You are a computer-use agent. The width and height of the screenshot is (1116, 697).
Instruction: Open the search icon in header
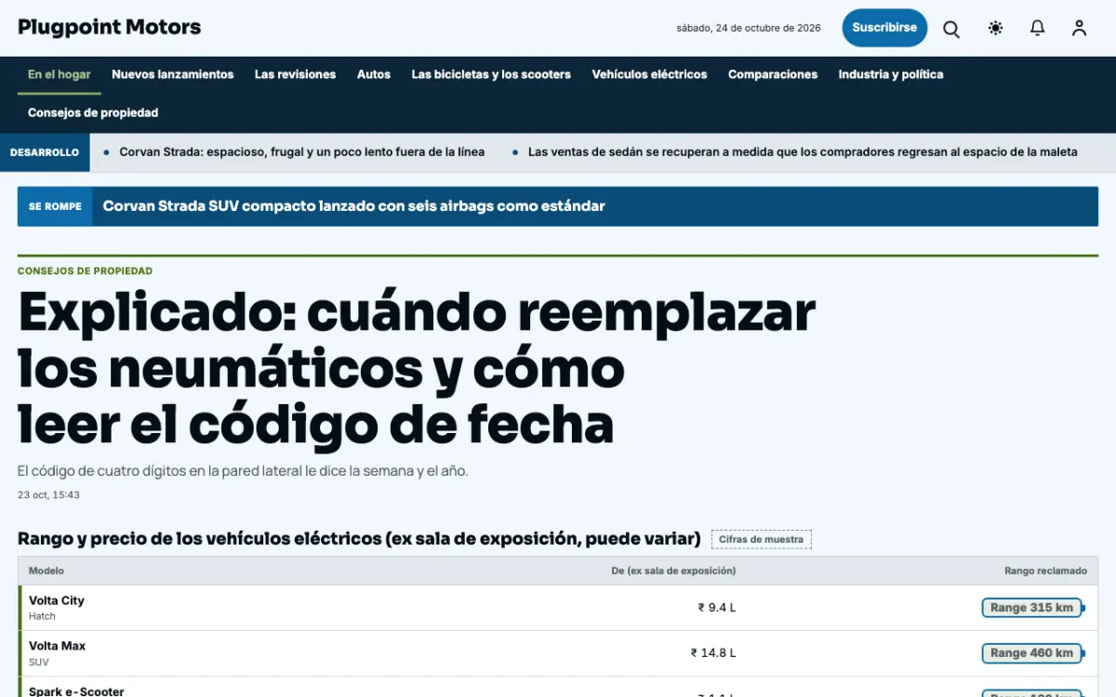951,29
